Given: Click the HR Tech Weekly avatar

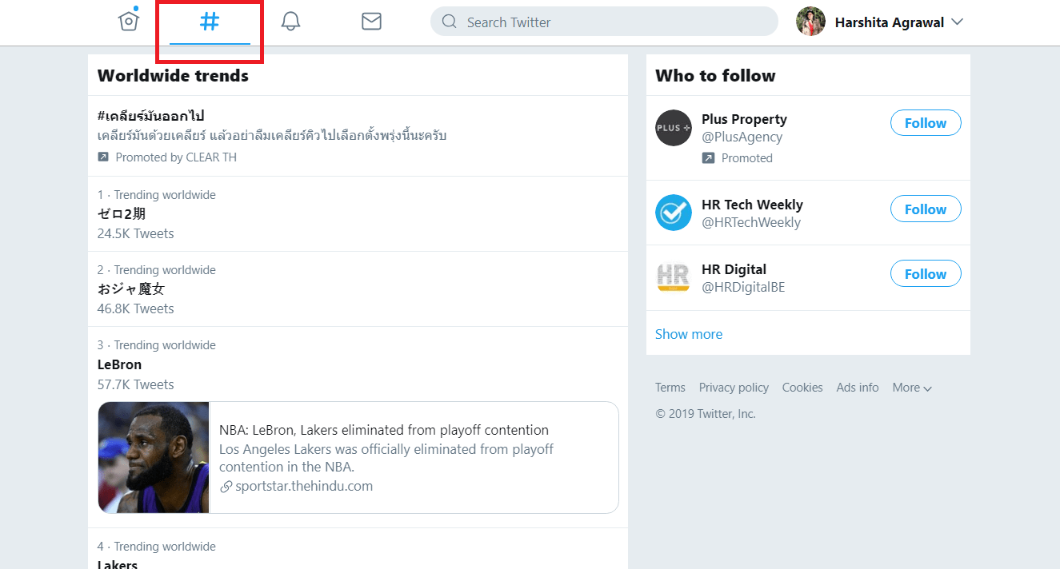Looking at the screenshot, I should (673, 212).
